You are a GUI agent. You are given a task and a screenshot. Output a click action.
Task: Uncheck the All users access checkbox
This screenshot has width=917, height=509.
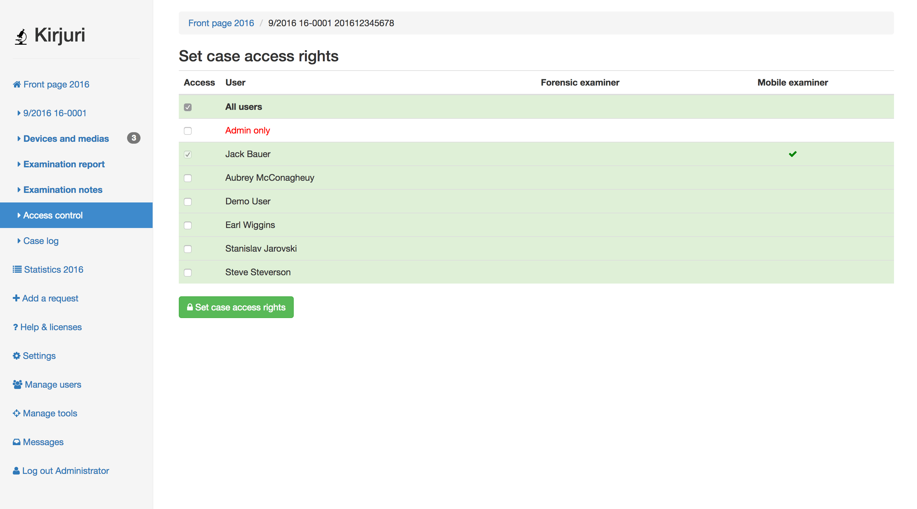188,107
